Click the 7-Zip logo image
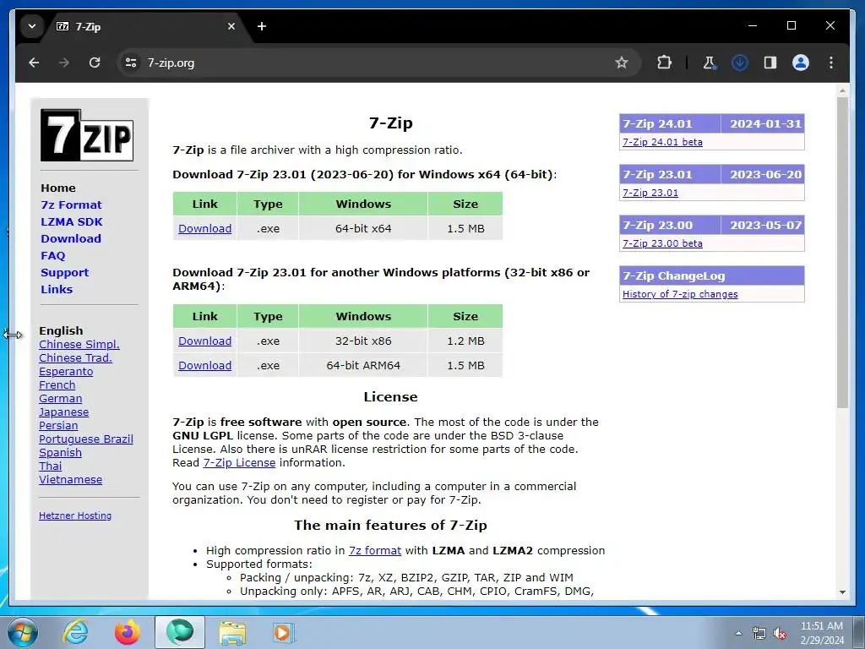 coord(87,135)
